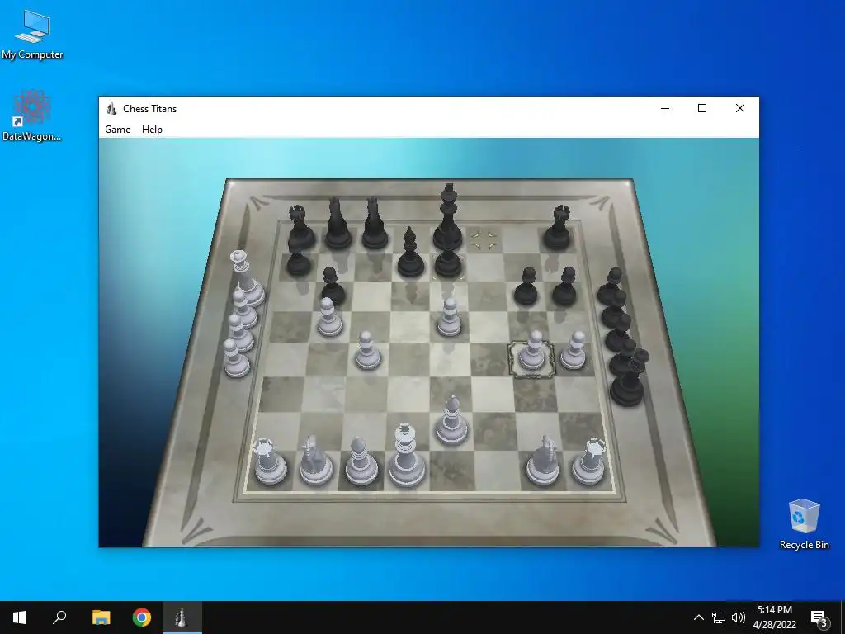Click the black pawn on g6
Image resolution: width=845 pixels, height=634 pixels.
[x=526, y=286]
